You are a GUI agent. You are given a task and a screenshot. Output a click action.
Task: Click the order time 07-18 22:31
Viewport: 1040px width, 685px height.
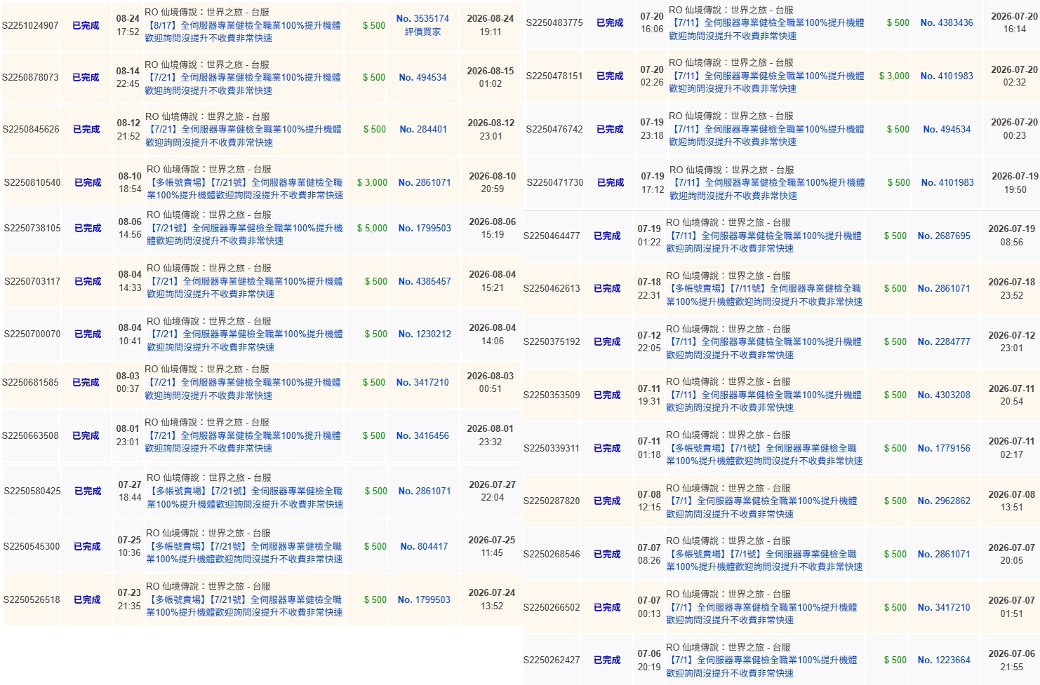(x=649, y=289)
